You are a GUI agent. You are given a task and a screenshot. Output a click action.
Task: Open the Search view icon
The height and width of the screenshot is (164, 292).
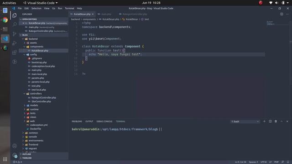(x=14, y=25)
